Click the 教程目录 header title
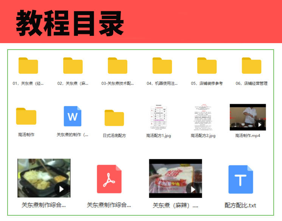 70,23
